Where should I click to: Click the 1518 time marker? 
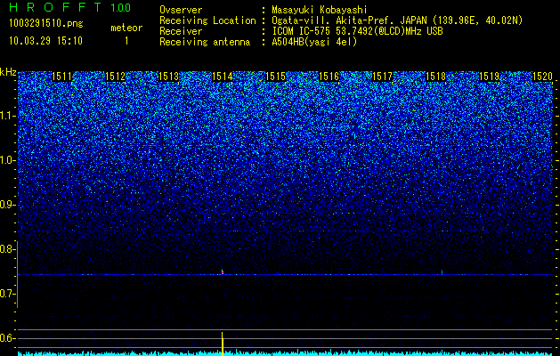coord(435,77)
